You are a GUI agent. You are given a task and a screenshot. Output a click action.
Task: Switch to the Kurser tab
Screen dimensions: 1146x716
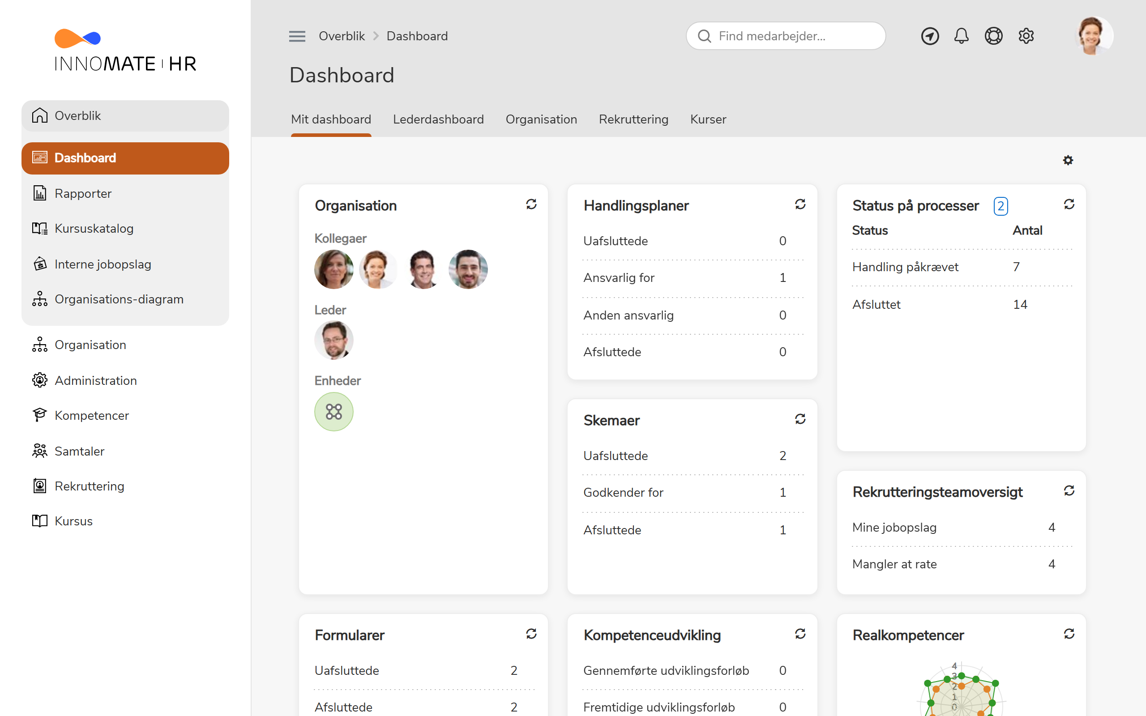pyautogui.click(x=708, y=119)
